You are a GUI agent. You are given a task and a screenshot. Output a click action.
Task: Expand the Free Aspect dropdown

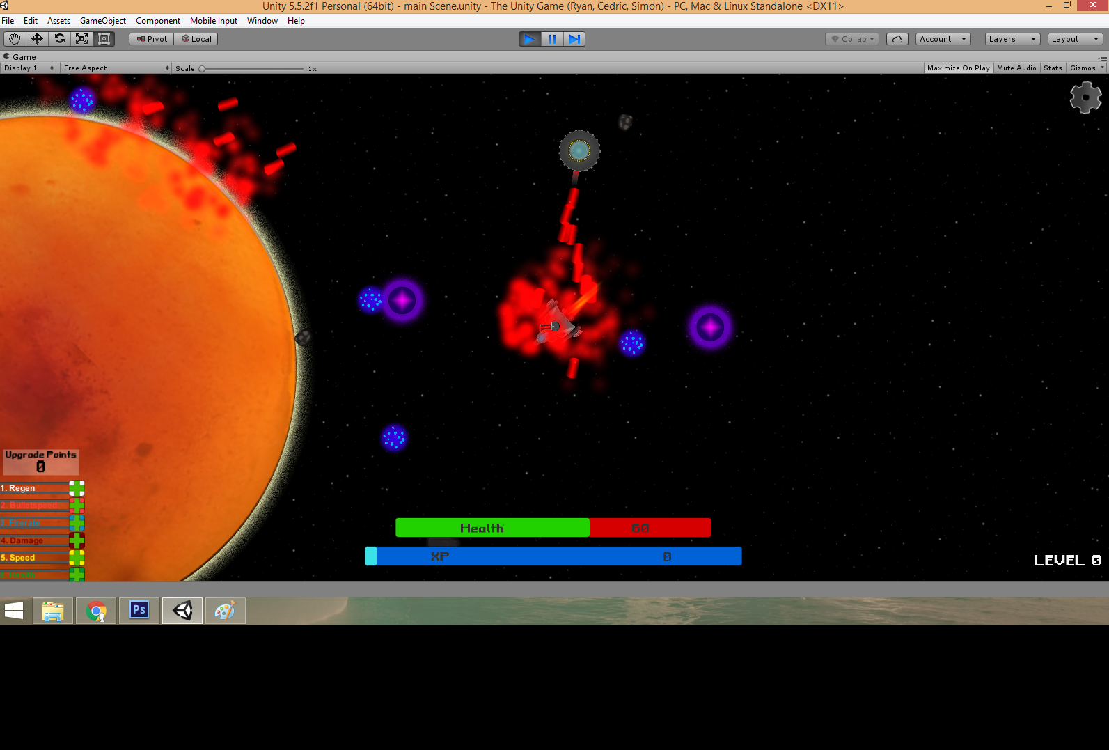click(x=116, y=68)
